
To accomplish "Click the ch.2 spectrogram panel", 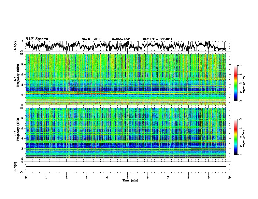I will point(125,133).
